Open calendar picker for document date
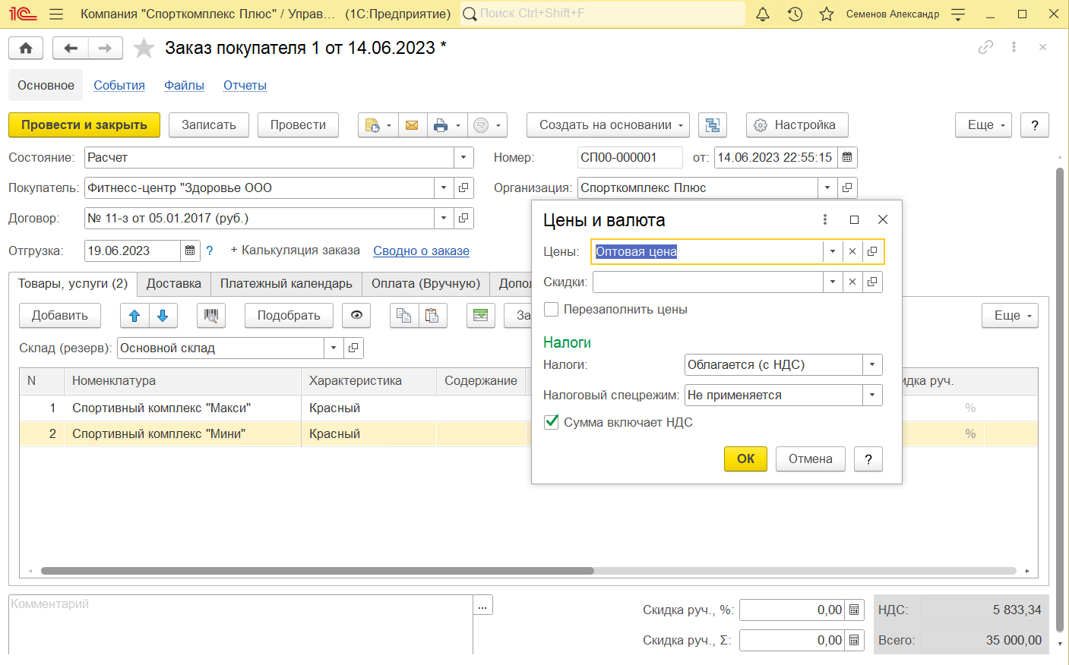The image size is (1069, 665). (x=847, y=157)
